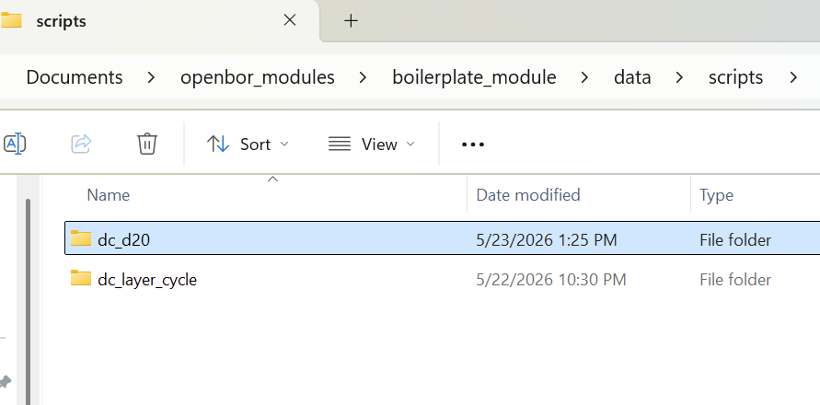Add a new tab with plus button
The image size is (820, 405).
click(351, 21)
